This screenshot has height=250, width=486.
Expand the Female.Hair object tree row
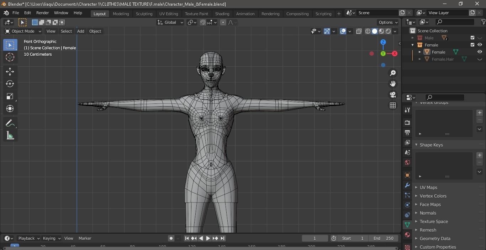(x=420, y=59)
